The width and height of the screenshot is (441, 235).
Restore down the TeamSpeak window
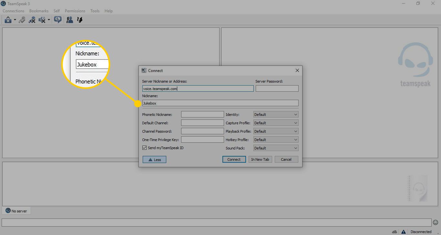(418, 3)
